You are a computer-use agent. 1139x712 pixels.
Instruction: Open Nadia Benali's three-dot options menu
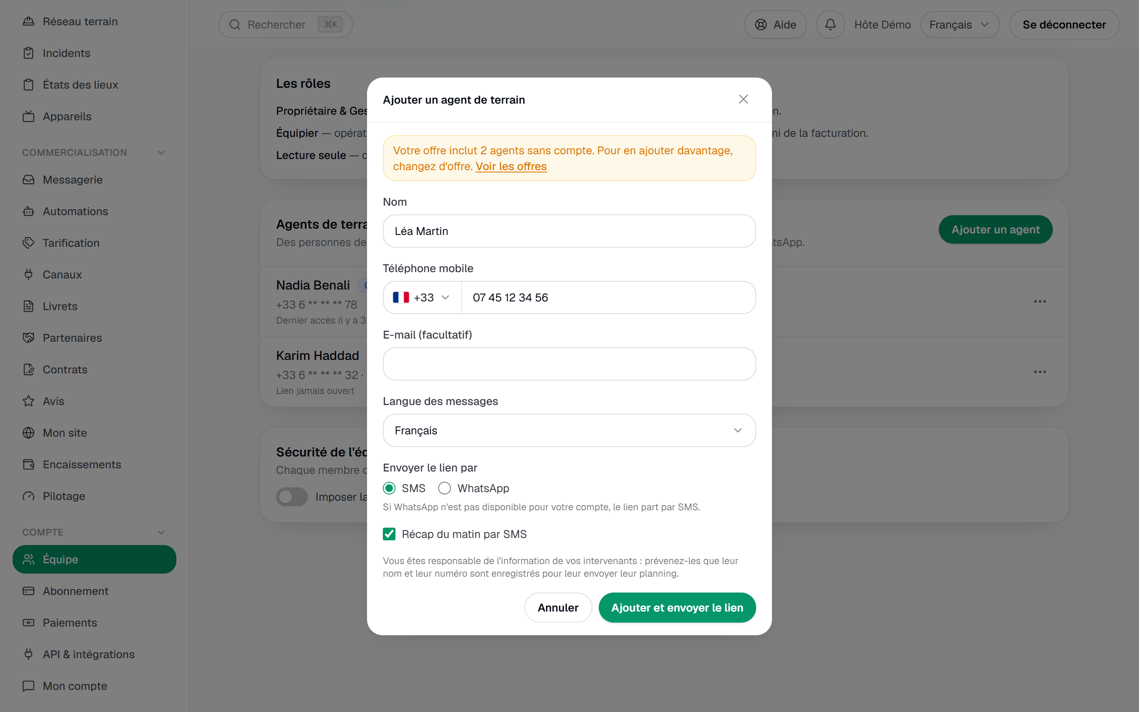point(1040,301)
